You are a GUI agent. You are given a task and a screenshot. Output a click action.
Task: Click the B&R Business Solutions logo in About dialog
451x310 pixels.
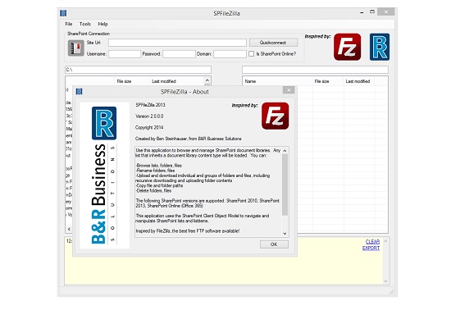tap(104, 176)
